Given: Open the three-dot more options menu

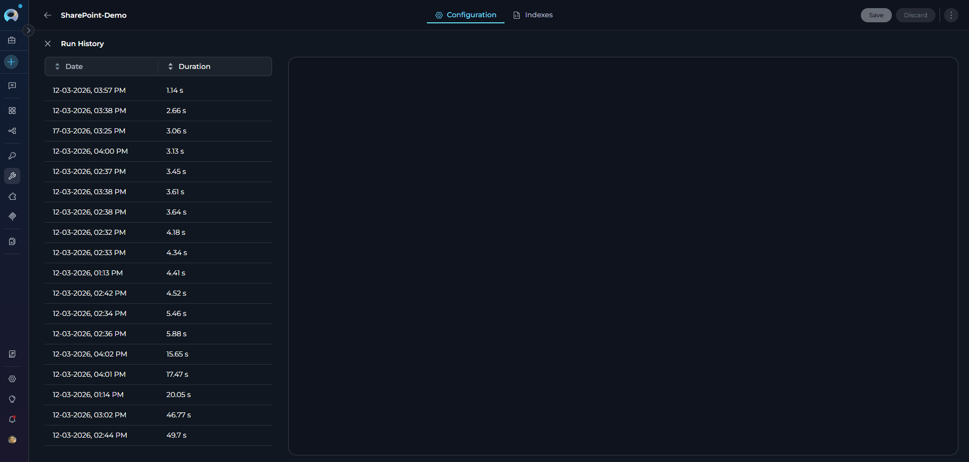Looking at the screenshot, I should point(951,15).
